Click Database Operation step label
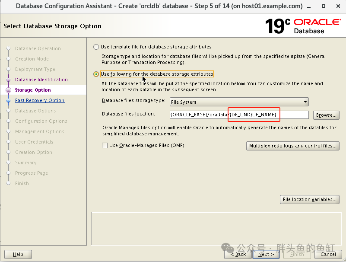Viewport: 346px width, 262px height. point(38,48)
